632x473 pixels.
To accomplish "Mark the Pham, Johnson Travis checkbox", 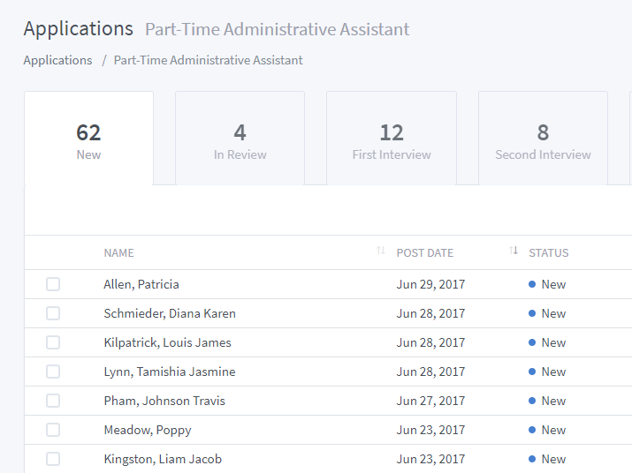I will [53, 401].
